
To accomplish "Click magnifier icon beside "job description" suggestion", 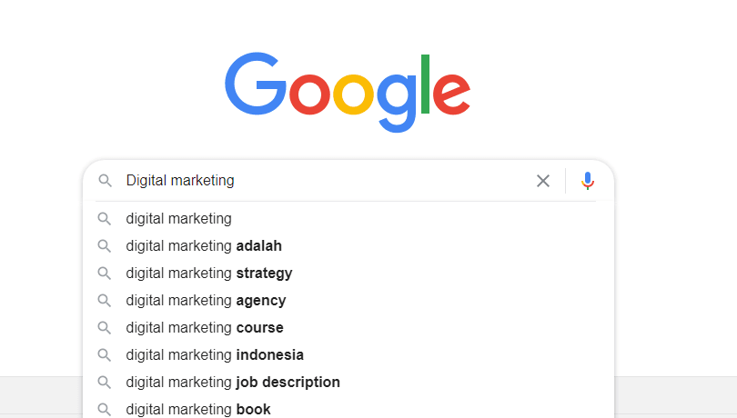I will [105, 382].
